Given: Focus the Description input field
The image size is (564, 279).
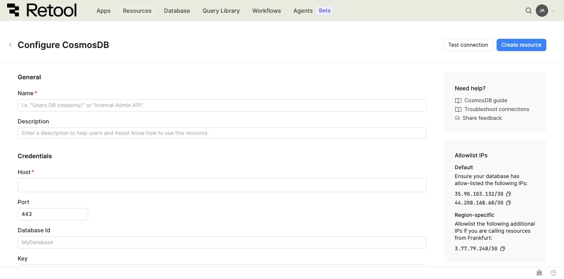Looking at the screenshot, I should point(222,133).
